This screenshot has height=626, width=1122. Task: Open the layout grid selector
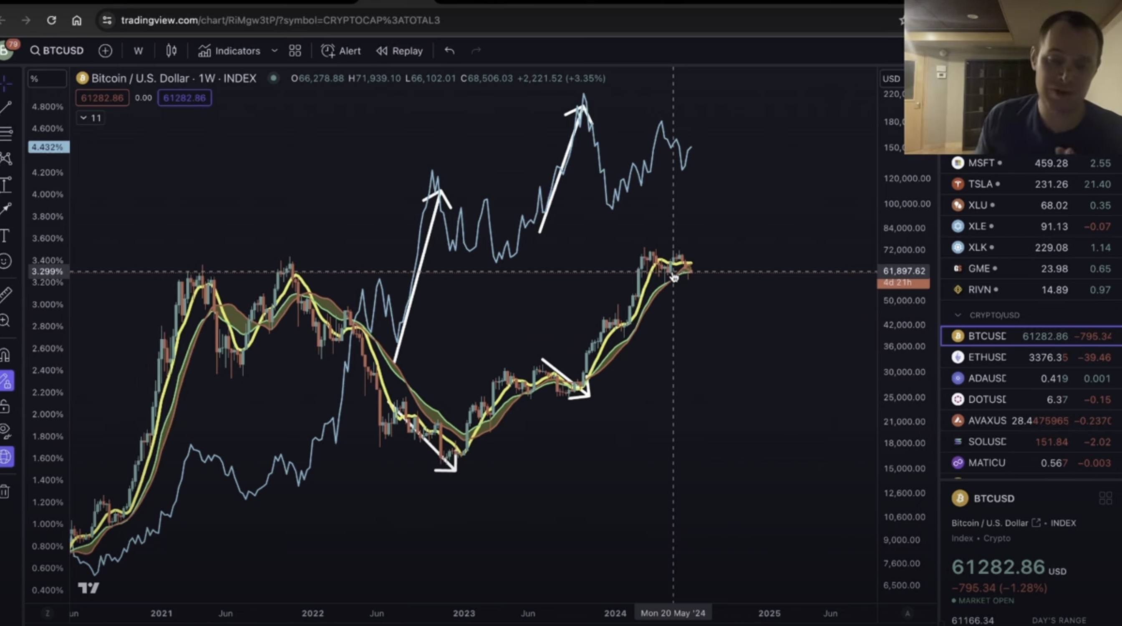point(295,50)
